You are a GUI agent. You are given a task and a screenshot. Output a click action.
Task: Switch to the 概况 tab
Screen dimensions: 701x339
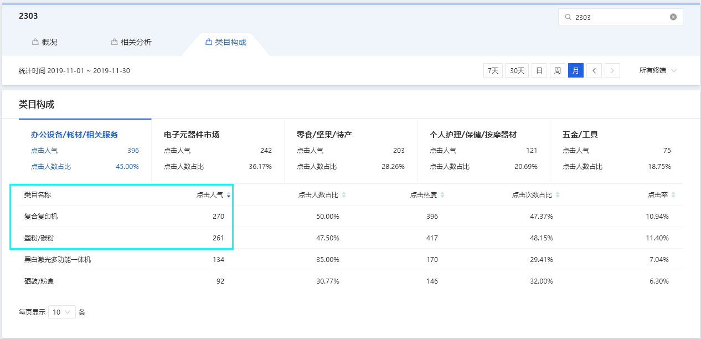(x=44, y=42)
